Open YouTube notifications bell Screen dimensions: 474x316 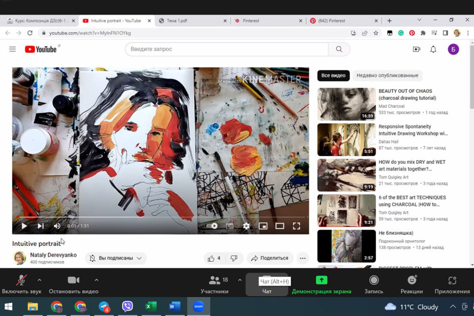point(433,50)
